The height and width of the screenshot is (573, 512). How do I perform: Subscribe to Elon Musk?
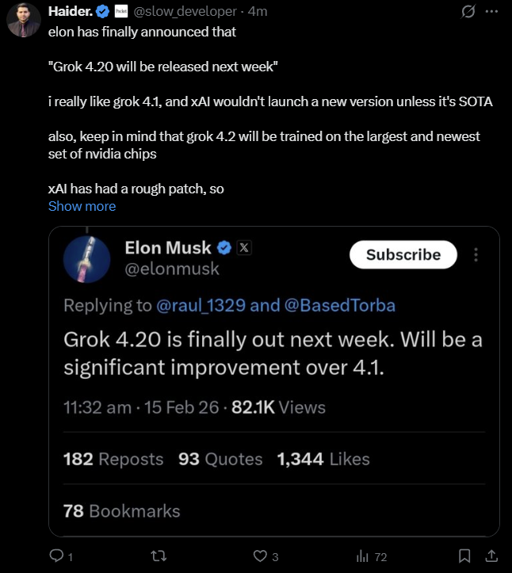tap(403, 254)
